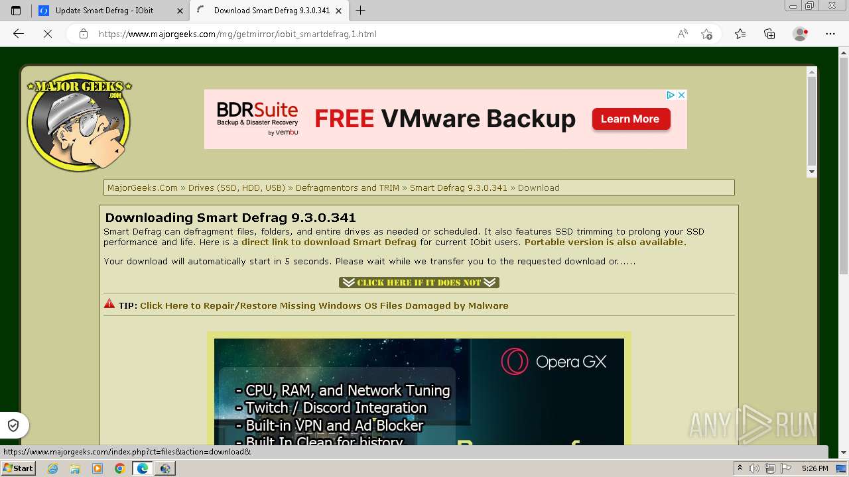
Task: Go back to the previous page
Action: click(19, 34)
